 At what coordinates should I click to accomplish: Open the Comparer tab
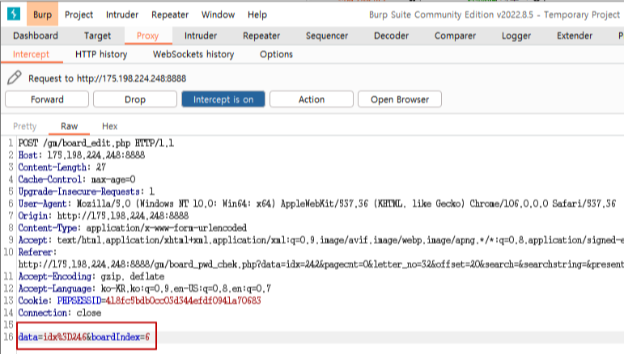point(455,36)
